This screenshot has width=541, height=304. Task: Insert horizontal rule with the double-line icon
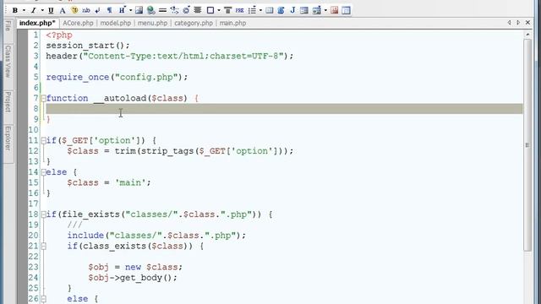[162, 10]
